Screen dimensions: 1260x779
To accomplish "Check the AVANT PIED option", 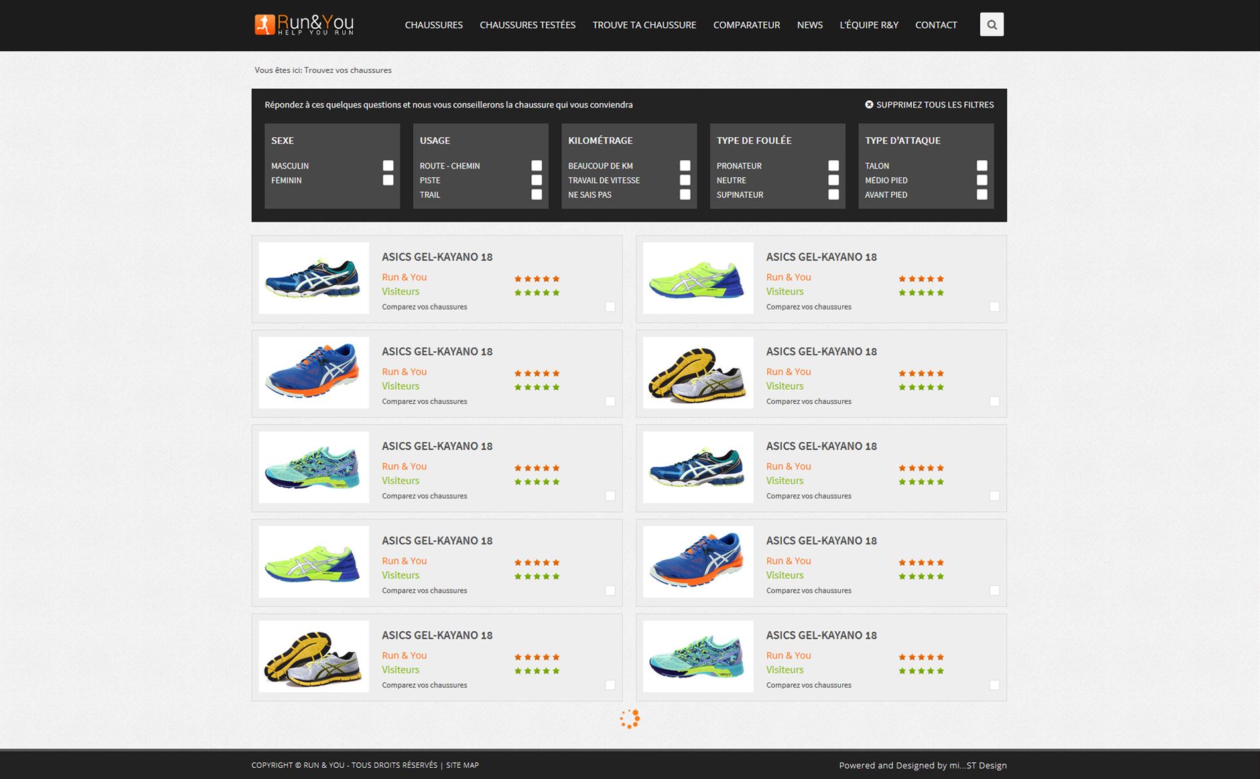I will (982, 195).
